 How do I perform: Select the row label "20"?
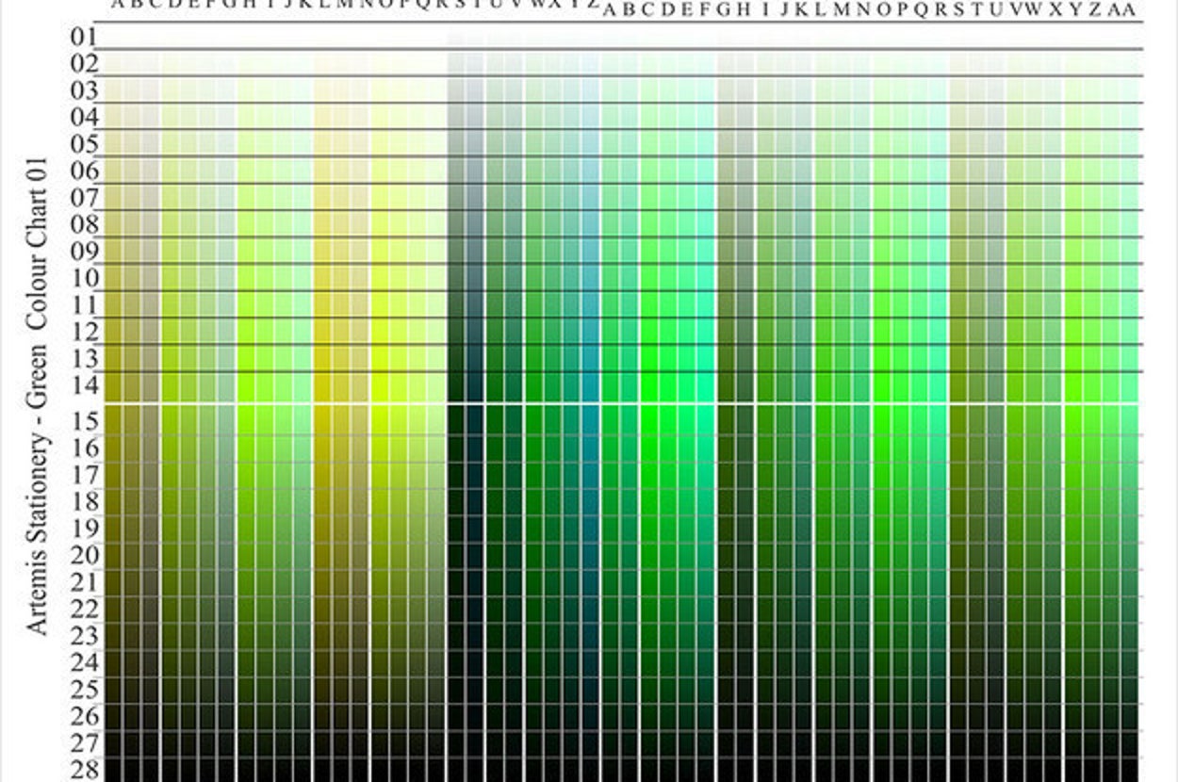84,554
